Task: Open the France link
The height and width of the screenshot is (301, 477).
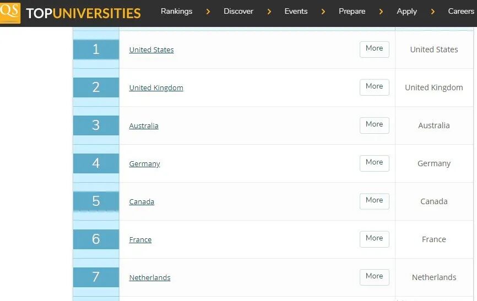Action: click(x=140, y=240)
